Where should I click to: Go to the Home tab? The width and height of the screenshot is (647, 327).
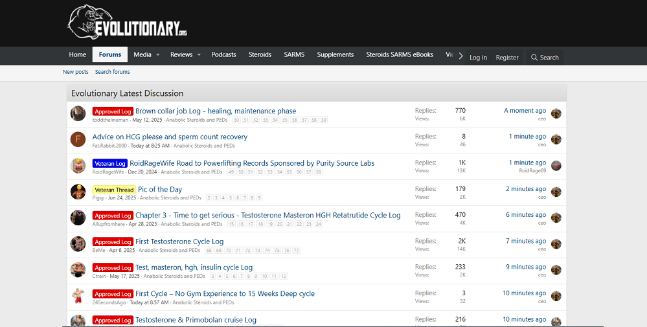tap(78, 54)
